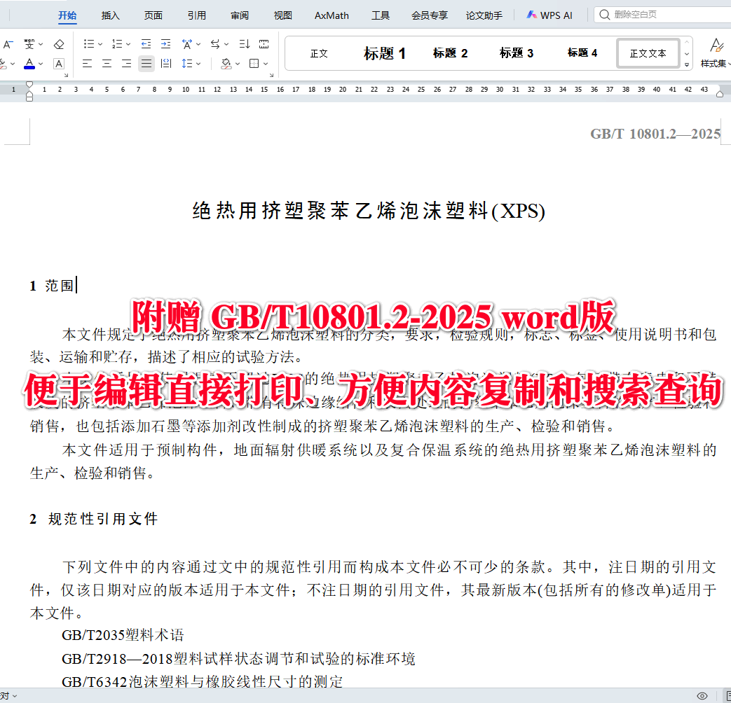Center align the paragraph

pyautogui.click(x=107, y=63)
